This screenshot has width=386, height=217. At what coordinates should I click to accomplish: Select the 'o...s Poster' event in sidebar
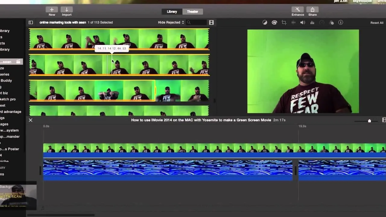[9, 149]
